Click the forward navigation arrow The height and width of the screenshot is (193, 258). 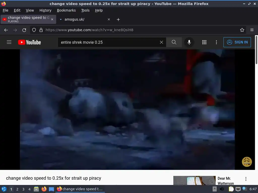click(x=15, y=30)
